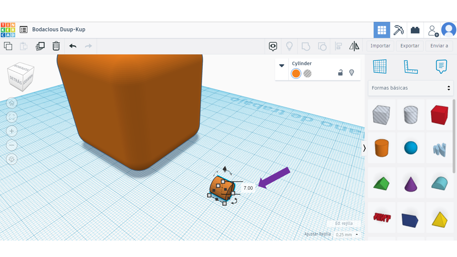Ungroup the selected shapes

(322, 46)
